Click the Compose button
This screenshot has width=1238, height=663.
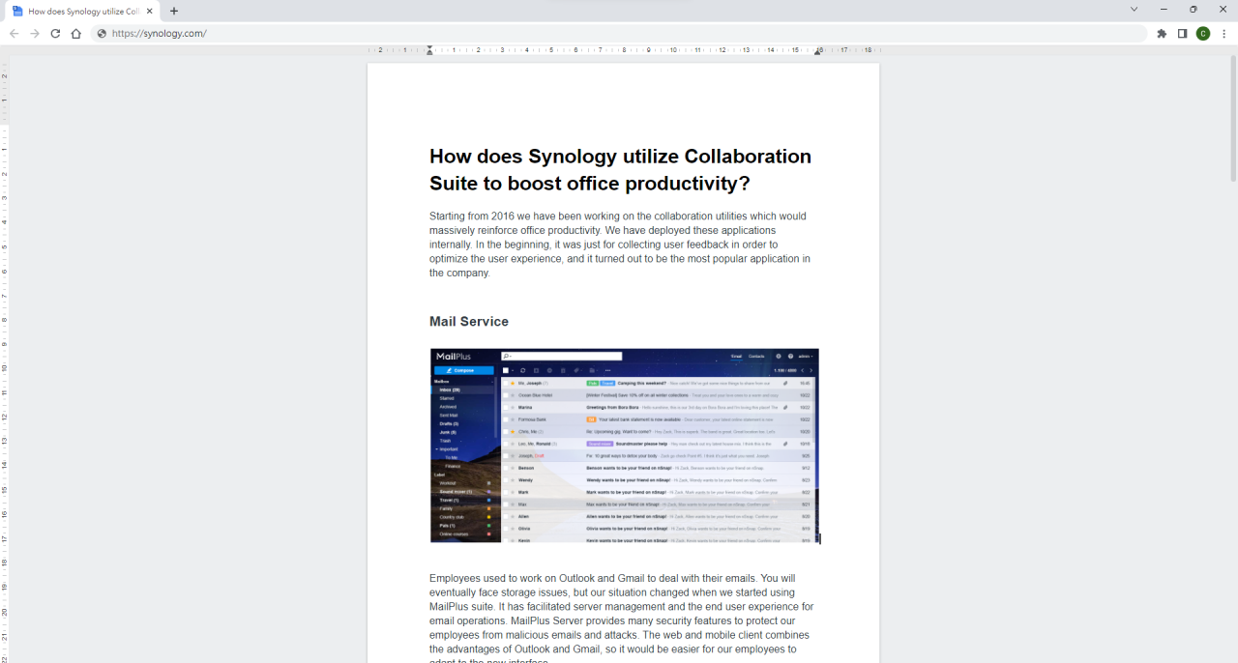pyautogui.click(x=463, y=370)
